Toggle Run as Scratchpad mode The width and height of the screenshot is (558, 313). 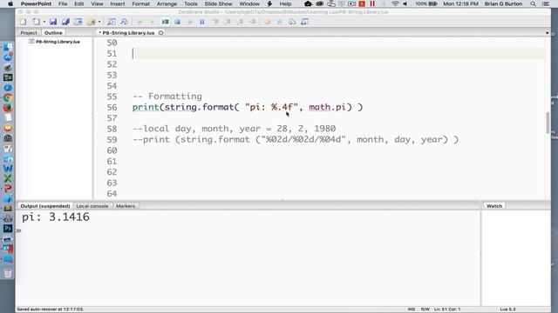point(165,22)
